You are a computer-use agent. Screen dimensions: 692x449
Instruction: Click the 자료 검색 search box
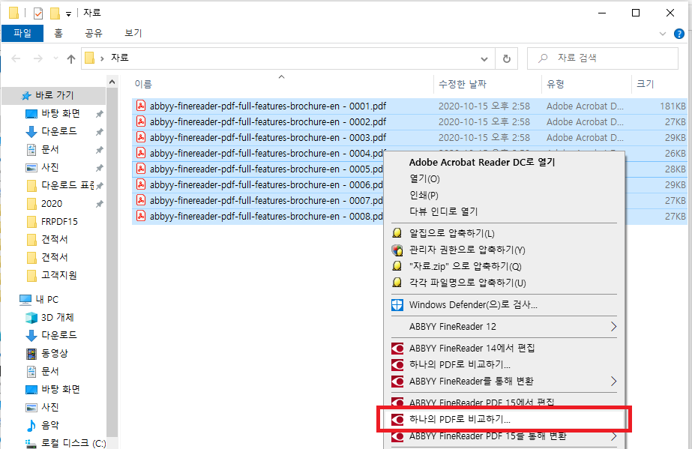click(x=603, y=58)
